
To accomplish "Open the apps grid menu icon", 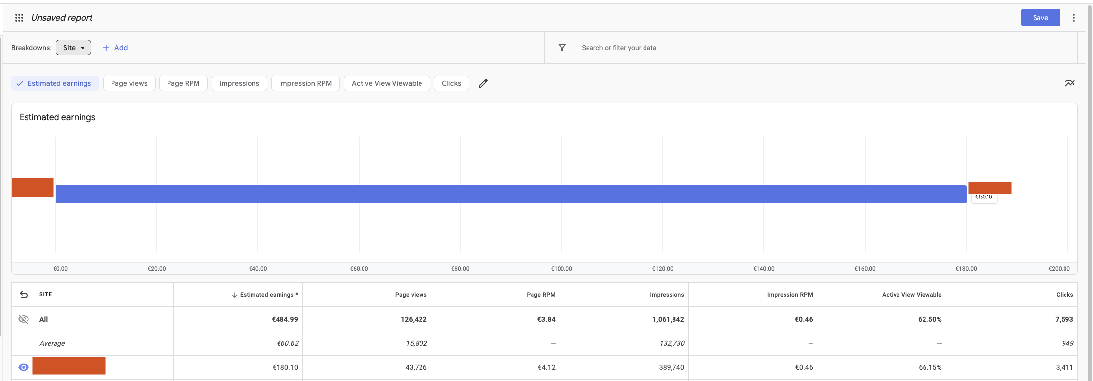I will tap(19, 18).
